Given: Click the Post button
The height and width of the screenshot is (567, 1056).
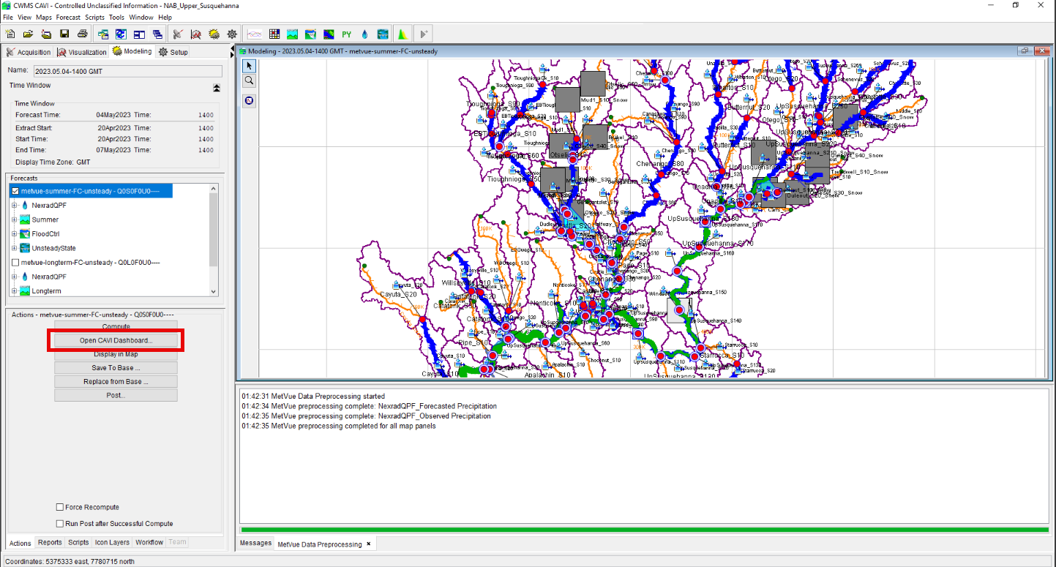Looking at the screenshot, I should (x=116, y=395).
